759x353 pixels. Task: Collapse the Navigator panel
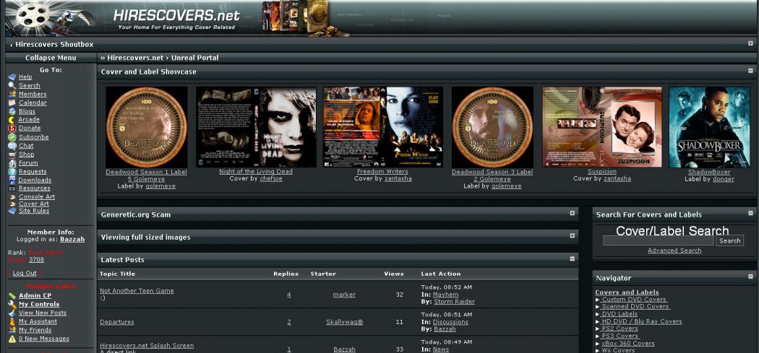point(750,277)
